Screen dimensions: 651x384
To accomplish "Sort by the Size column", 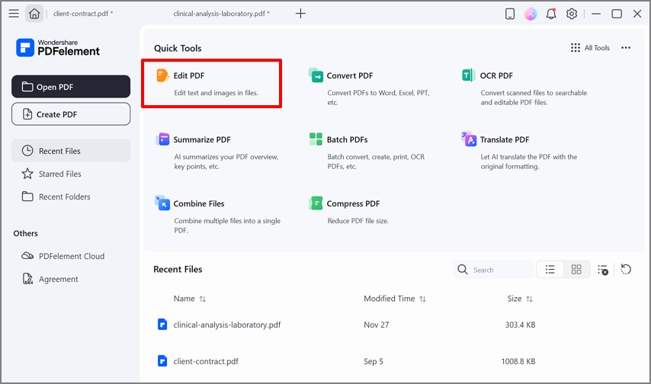I will pyautogui.click(x=520, y=299).
